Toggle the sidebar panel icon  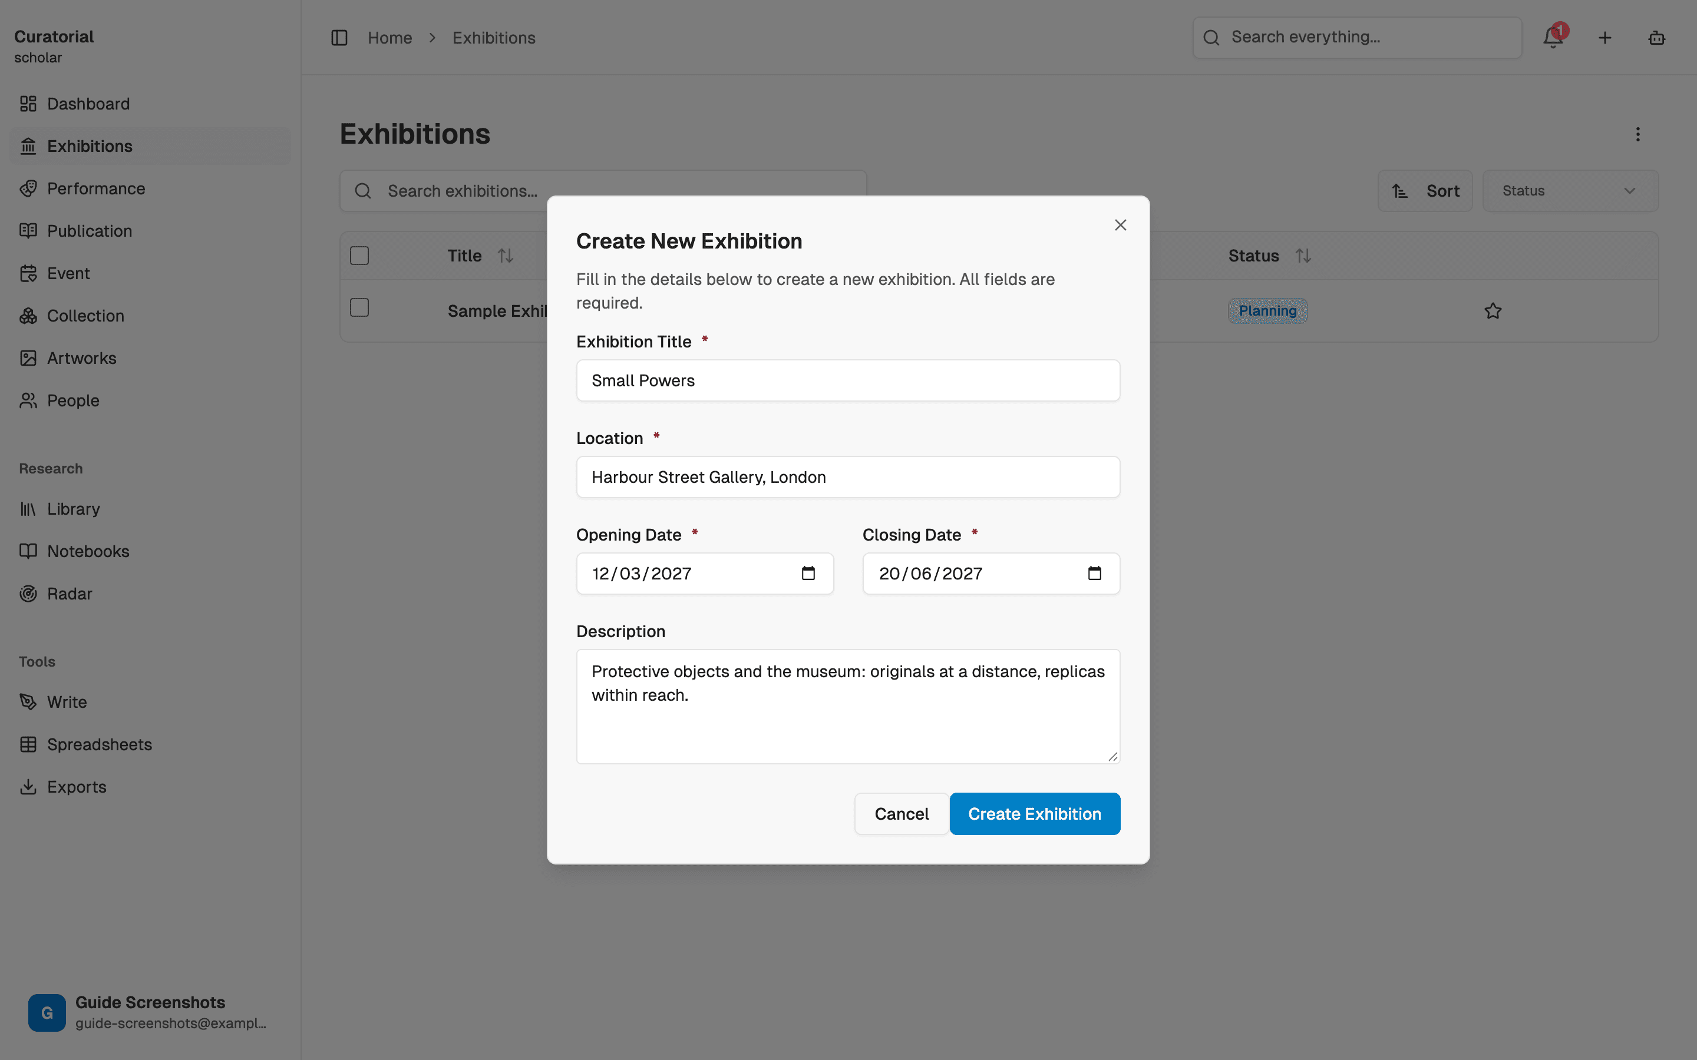[339, 38]
